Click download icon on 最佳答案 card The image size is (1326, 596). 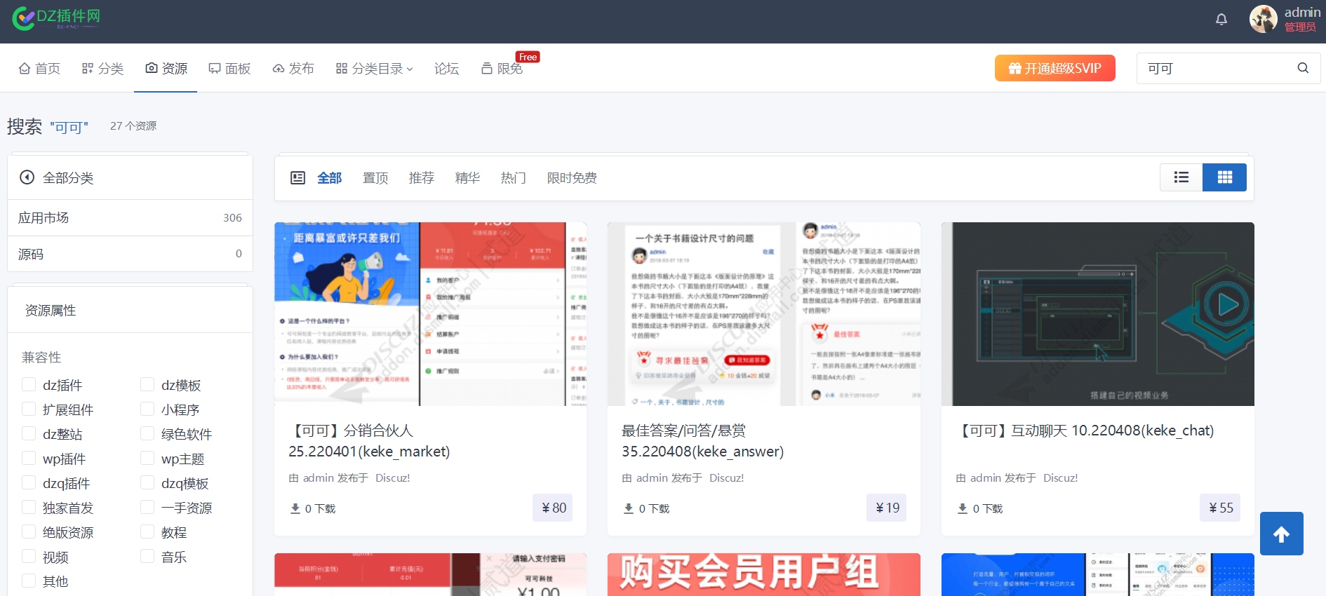tap(629, 508)
